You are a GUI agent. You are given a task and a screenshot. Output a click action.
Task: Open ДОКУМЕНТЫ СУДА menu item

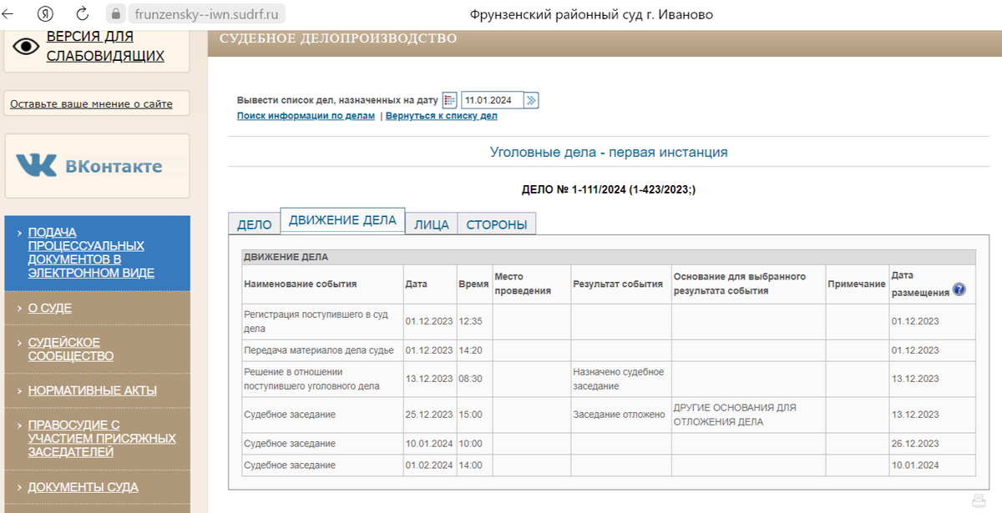tap(83, 487)
